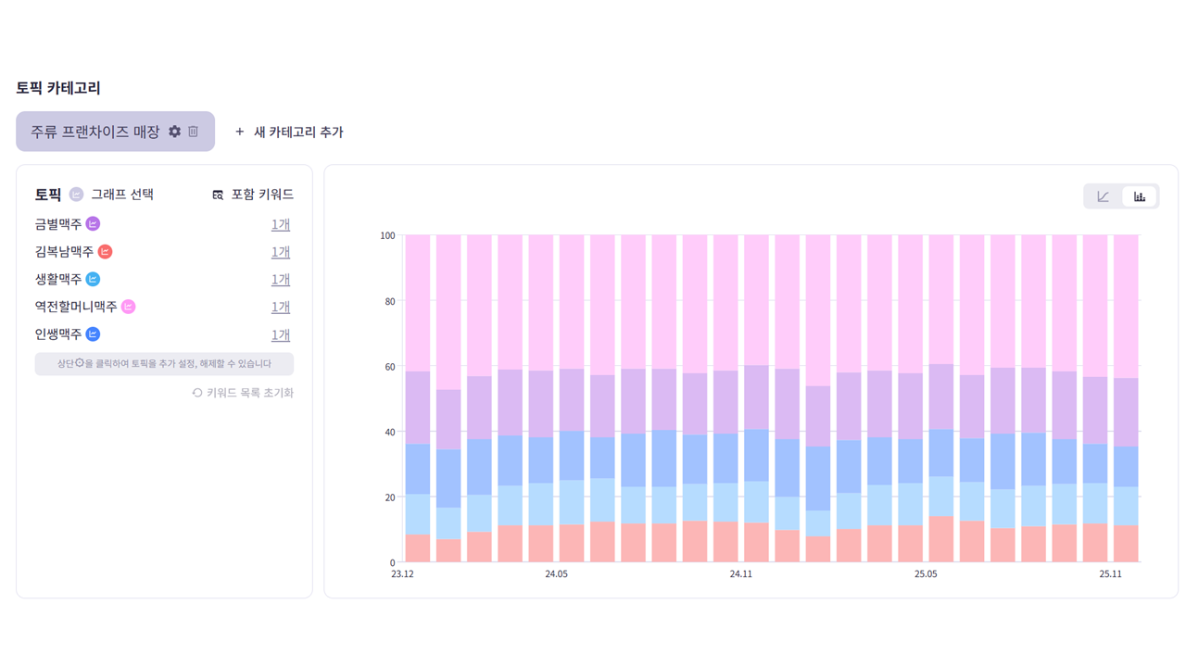This screenshot has height=667, width=1186.
Task: Open 1개 keyword count for 김복남맥주
Action: point(281,252)
